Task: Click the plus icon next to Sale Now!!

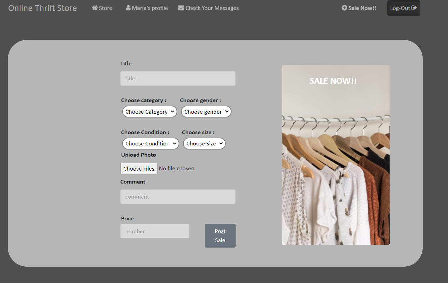Action: [344, 7]
